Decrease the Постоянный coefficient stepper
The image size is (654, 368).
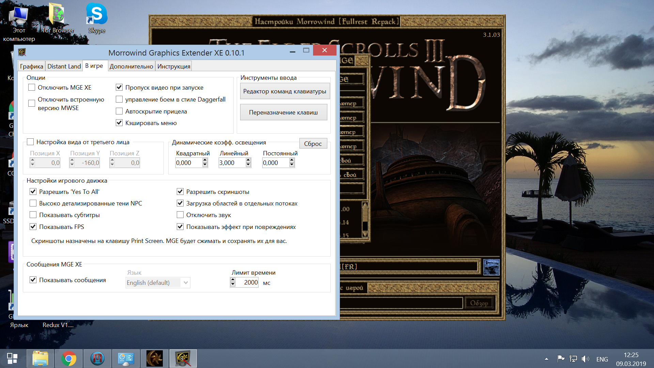pos(292,165)
